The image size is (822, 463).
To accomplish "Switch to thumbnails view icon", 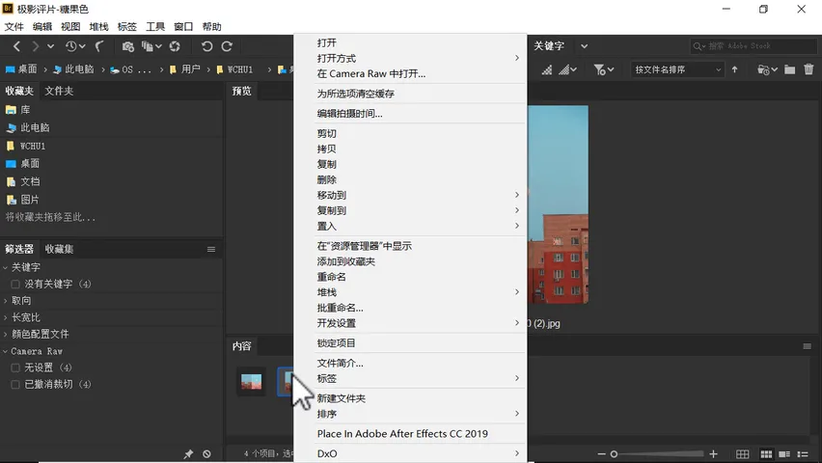I will click(x=766, y=454).
